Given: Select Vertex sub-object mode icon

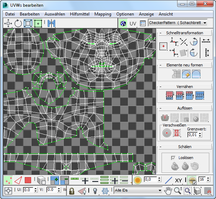Looking at the screenshot, I should pyautogui.click(x=8, y=180).
